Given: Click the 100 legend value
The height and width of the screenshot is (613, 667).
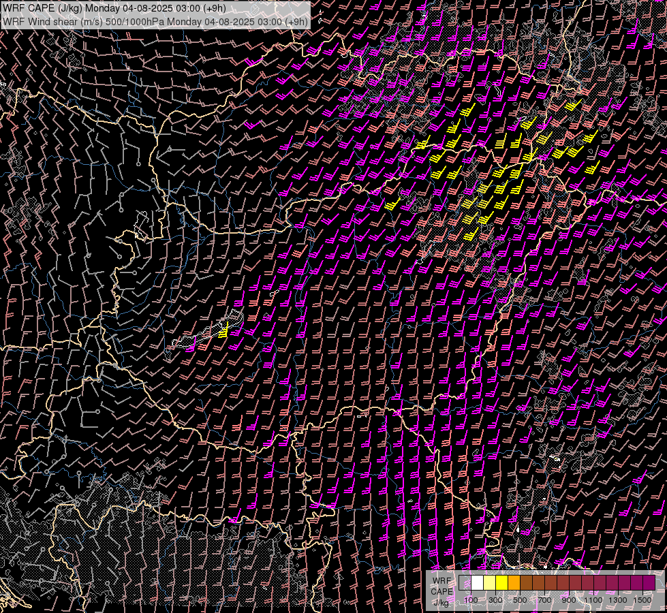Looking at the screenshot, I should coord(471,600).
